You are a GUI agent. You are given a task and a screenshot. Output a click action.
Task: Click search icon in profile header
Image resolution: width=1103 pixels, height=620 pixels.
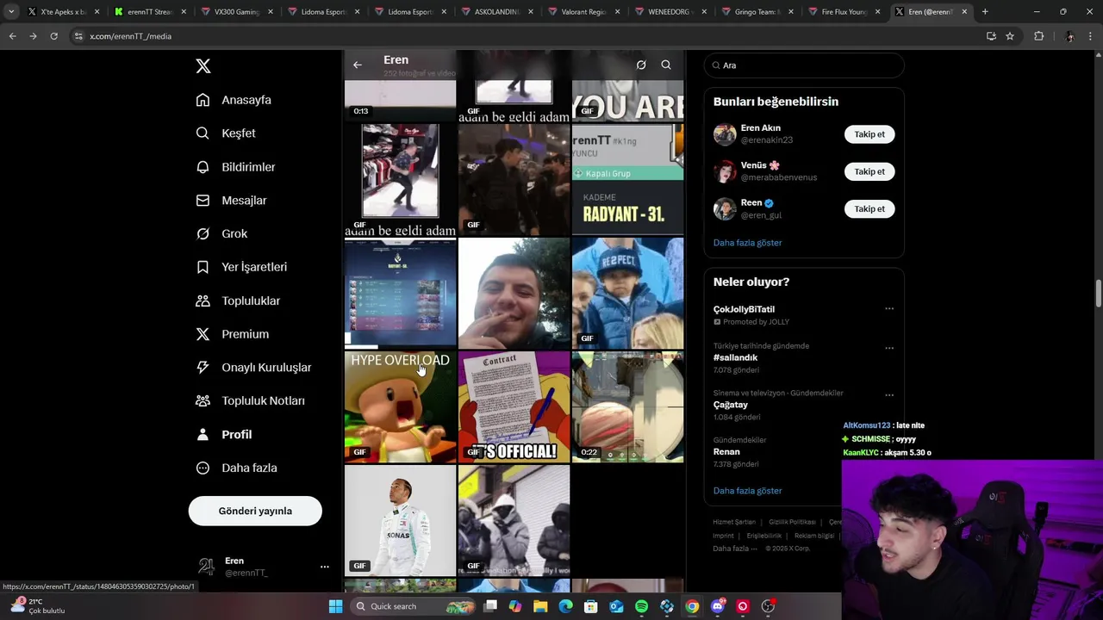[x=666, y=65]
